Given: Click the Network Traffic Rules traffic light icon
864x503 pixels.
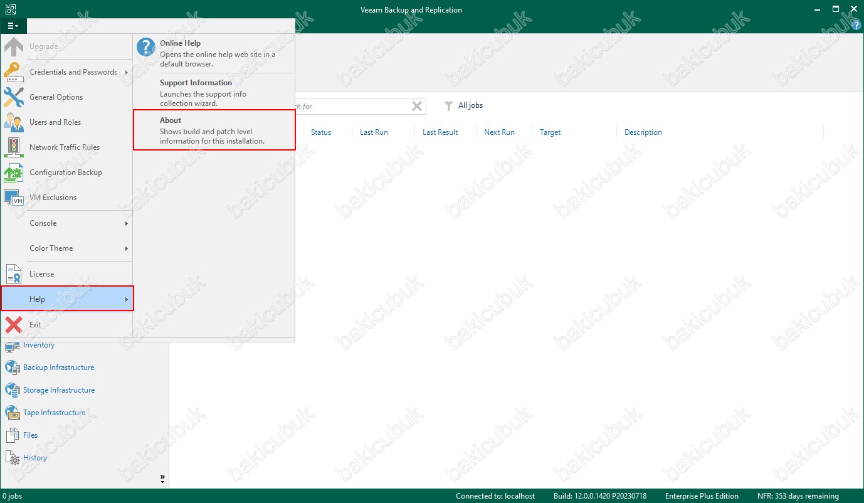Looking at the screenshot, I should (14, 147).
